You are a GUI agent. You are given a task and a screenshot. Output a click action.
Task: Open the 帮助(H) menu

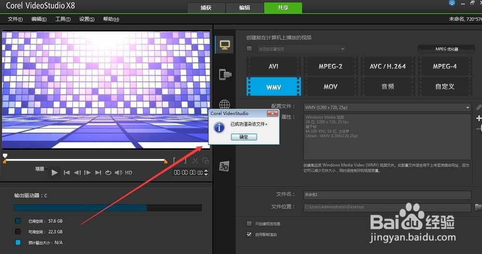tap(111, 19)
